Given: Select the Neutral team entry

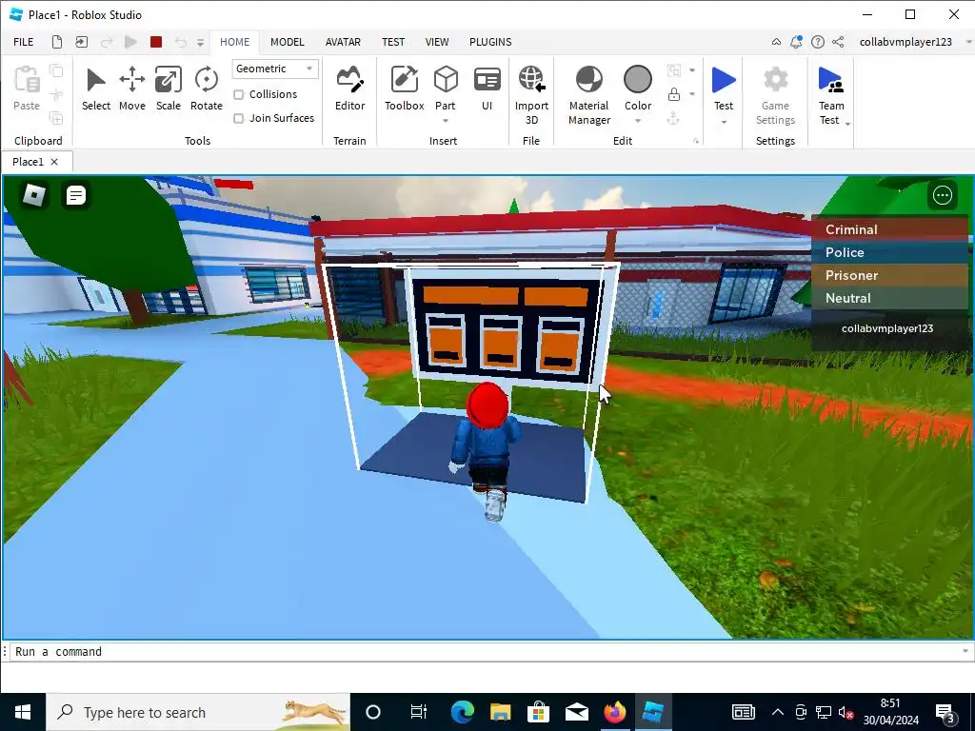Looking at the screenshot, I should coord(889,298).
